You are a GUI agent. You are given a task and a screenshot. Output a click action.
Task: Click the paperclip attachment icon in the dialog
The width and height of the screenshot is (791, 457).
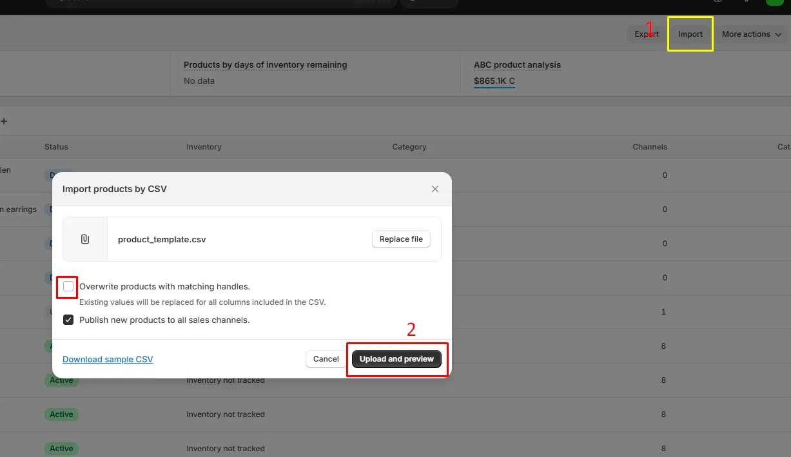(x=84, y=238)
